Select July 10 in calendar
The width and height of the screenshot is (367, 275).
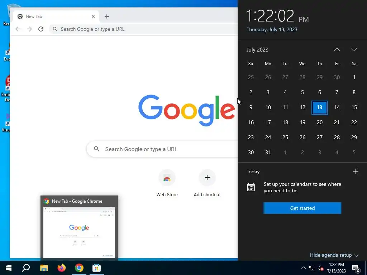[x=268, y=107]
